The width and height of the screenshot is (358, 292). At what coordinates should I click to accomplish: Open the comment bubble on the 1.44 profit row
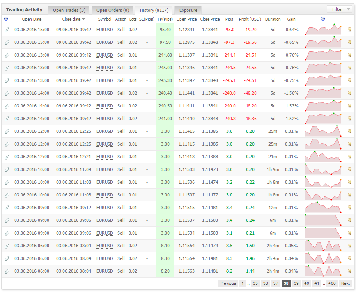click(x=349, y=271)
